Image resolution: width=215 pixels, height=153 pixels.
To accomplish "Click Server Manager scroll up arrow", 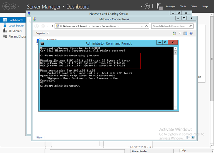I will 212,14.
